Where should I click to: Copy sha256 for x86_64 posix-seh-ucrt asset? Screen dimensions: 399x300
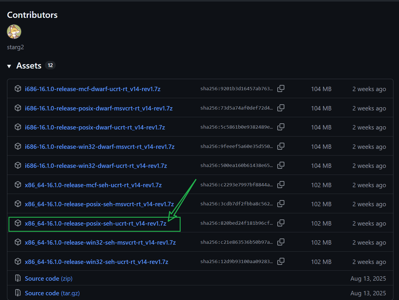281,223
